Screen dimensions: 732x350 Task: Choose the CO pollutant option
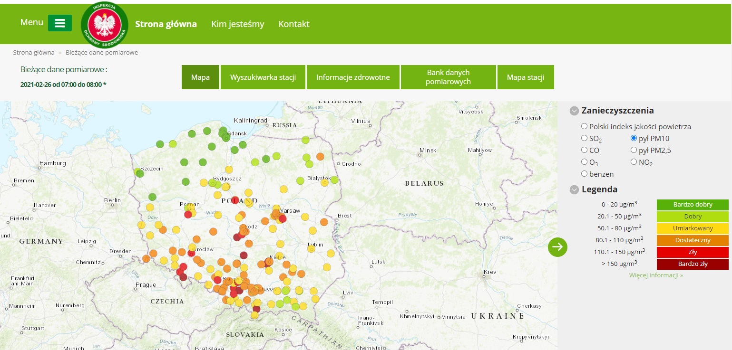tap(584, 150)
